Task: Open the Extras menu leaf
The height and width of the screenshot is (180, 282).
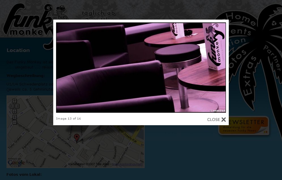Action: (x=250, y=76)
